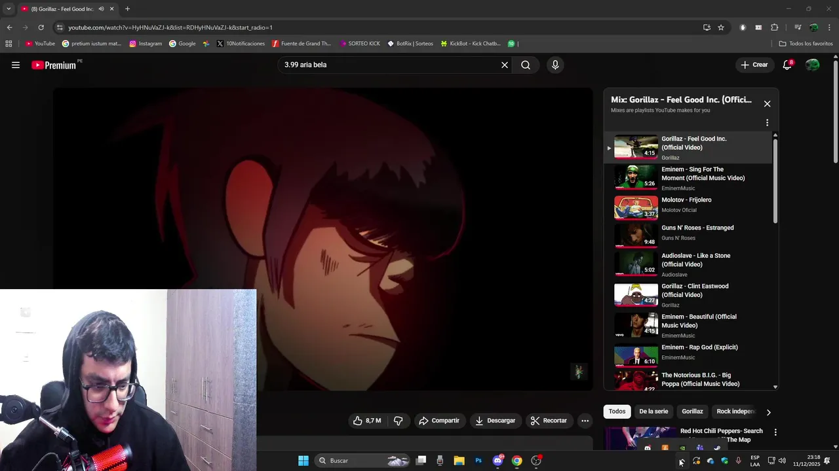Select the Gorillaz filter chip
The image size is (839, 471).
coord(692,411)
